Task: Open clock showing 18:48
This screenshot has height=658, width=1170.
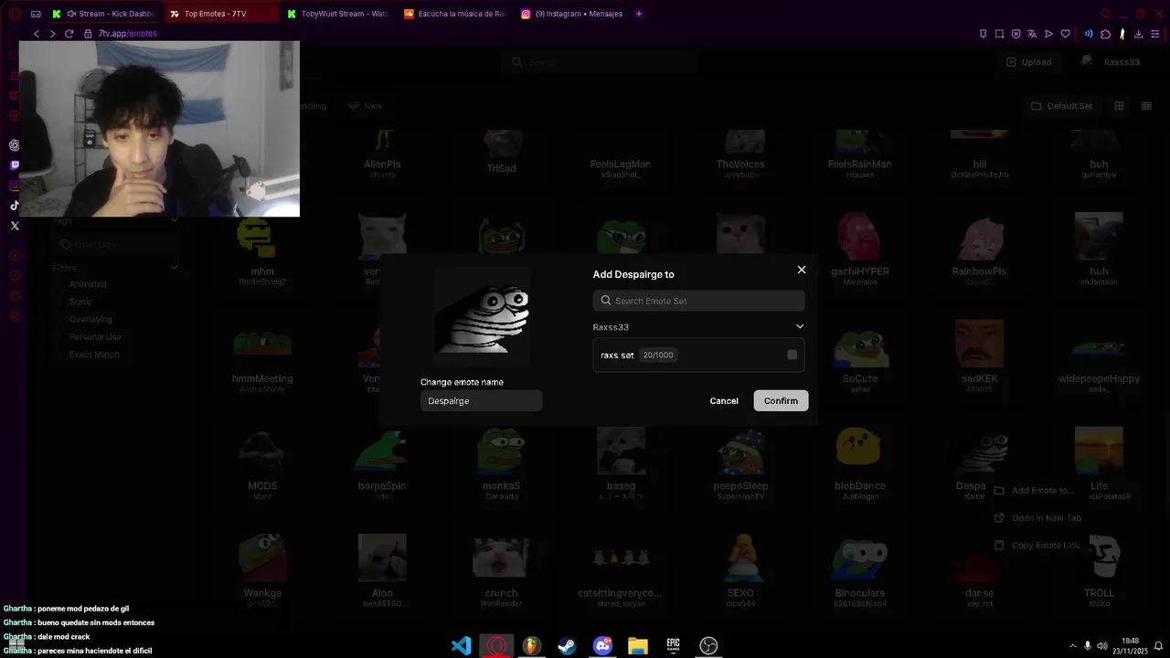Action: coord(1130,646)
